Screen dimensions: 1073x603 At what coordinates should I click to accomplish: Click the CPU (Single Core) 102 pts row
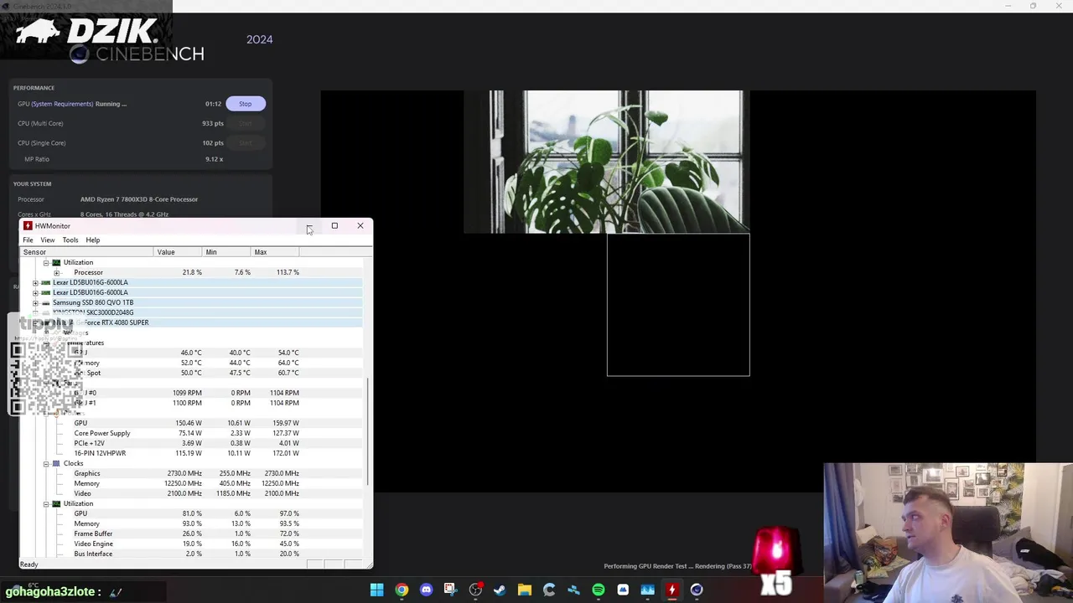pos(141,142)
